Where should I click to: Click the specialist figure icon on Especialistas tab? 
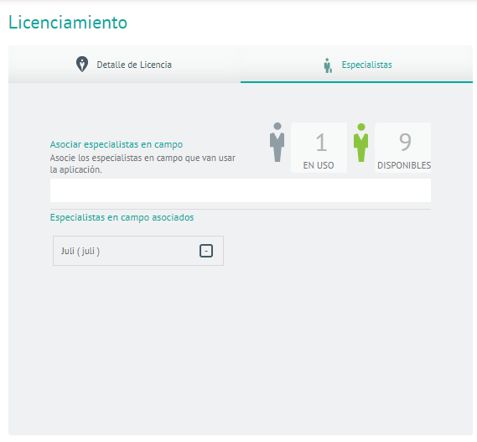(x=328, y=65)
